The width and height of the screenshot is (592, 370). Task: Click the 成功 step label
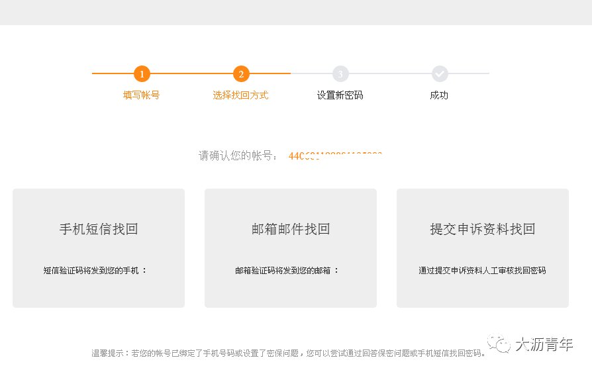[439, 95]
